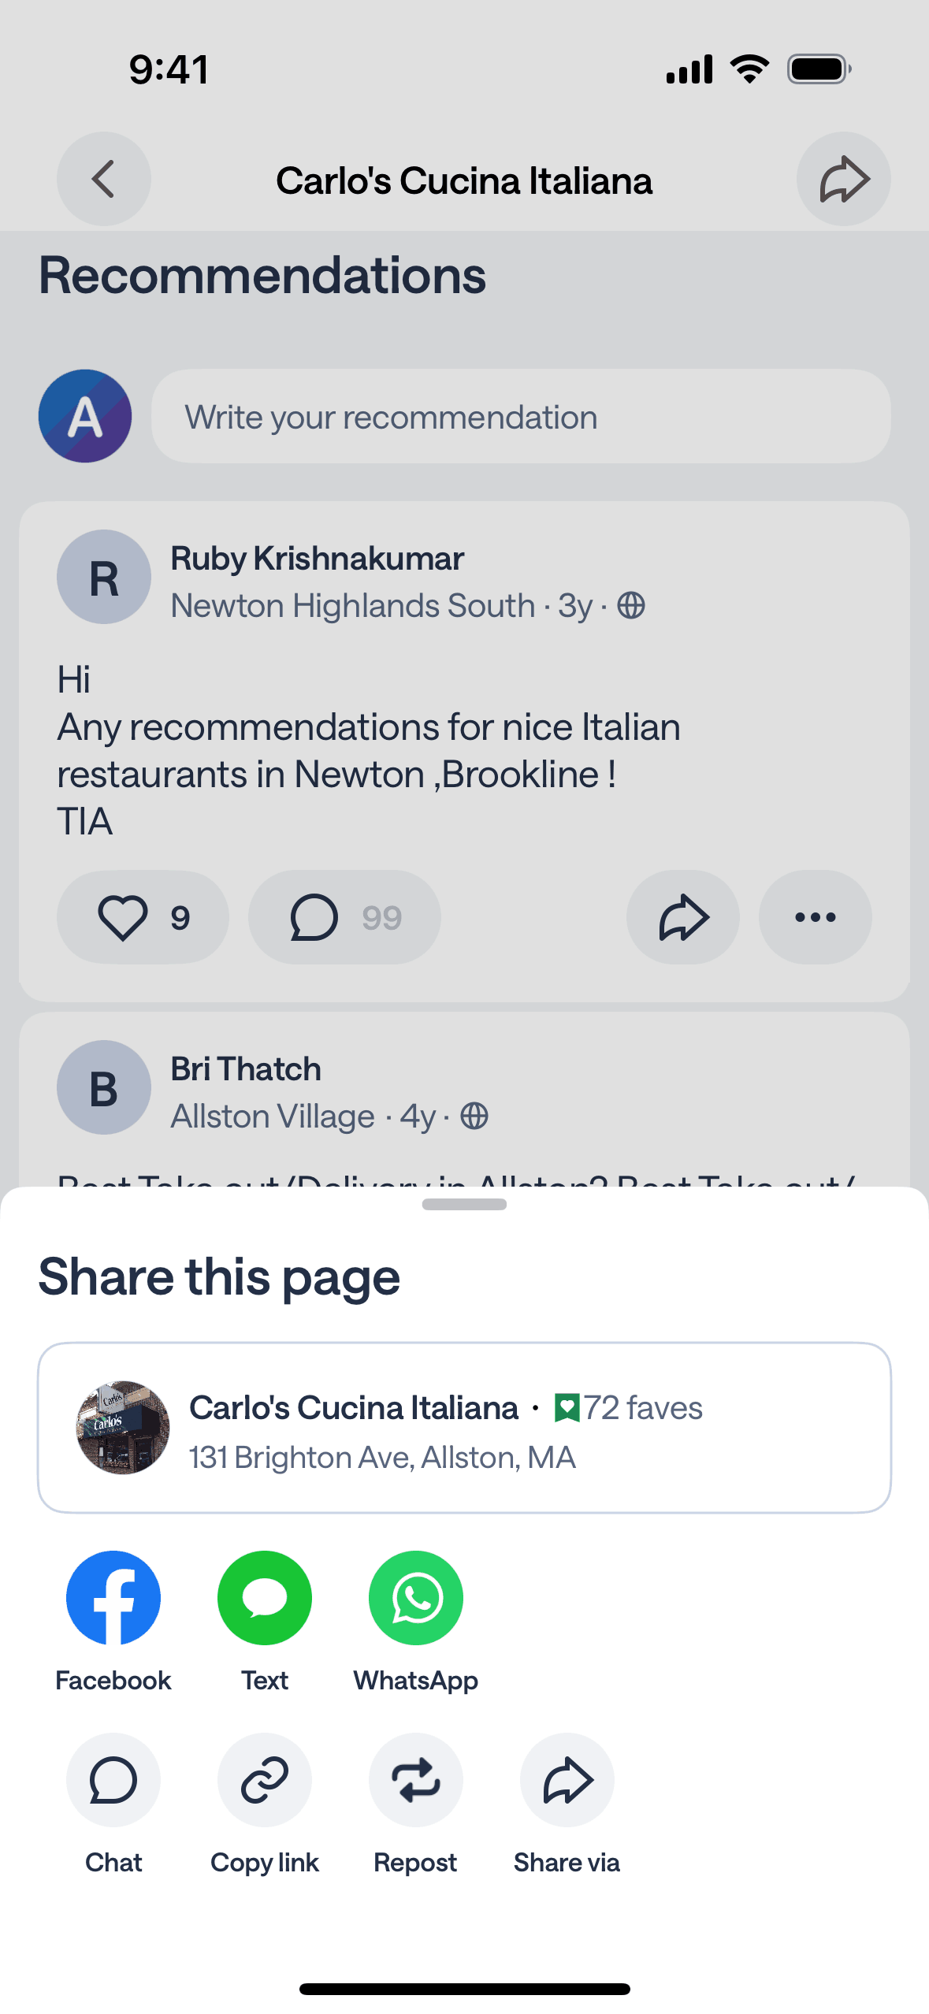The width and height of the screenshot is (929, 2014).
Task: Tap the share sheet drag handle
Action: tap(464, 1204)
